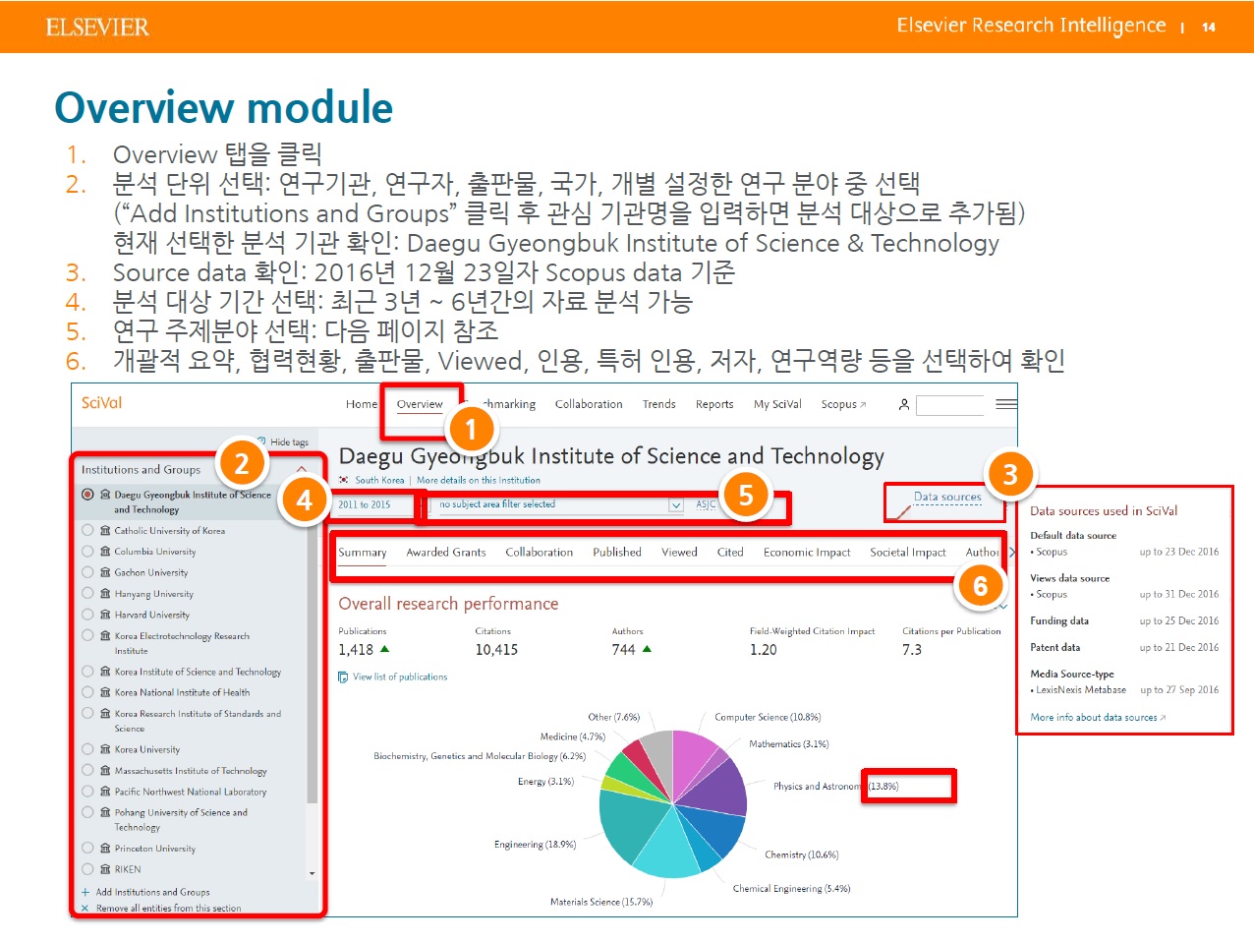Screen dimensions: 1254x942
Task: Open the Trends navigation item
Action: click(658, 404)
